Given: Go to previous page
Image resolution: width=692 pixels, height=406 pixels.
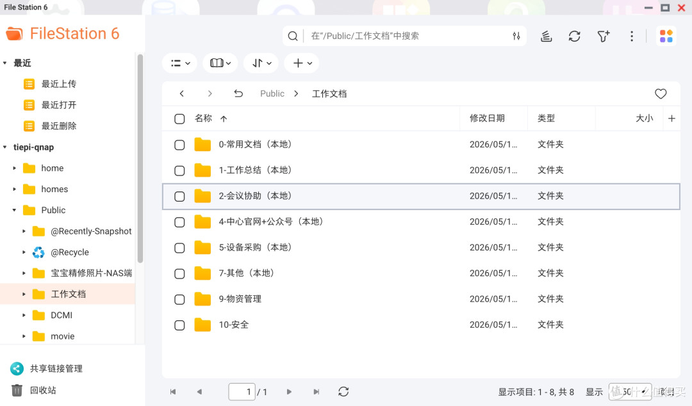Looking at the screenshot, I should (199, 391).
